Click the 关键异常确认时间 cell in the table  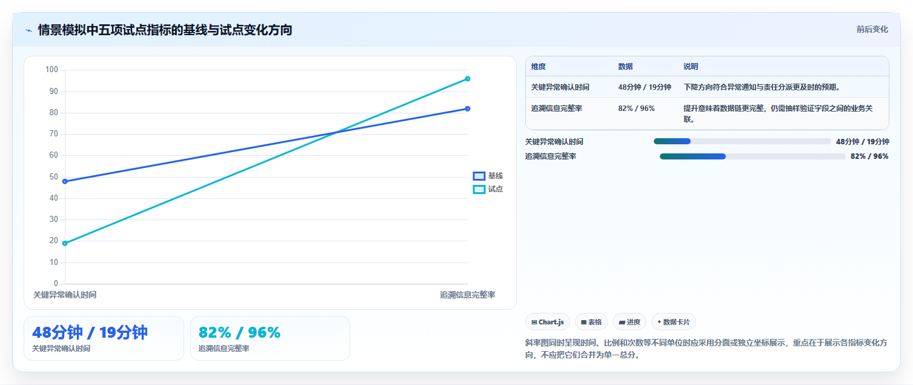point(560,87)
